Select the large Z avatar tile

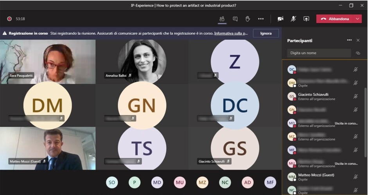(x=235, y=62)
